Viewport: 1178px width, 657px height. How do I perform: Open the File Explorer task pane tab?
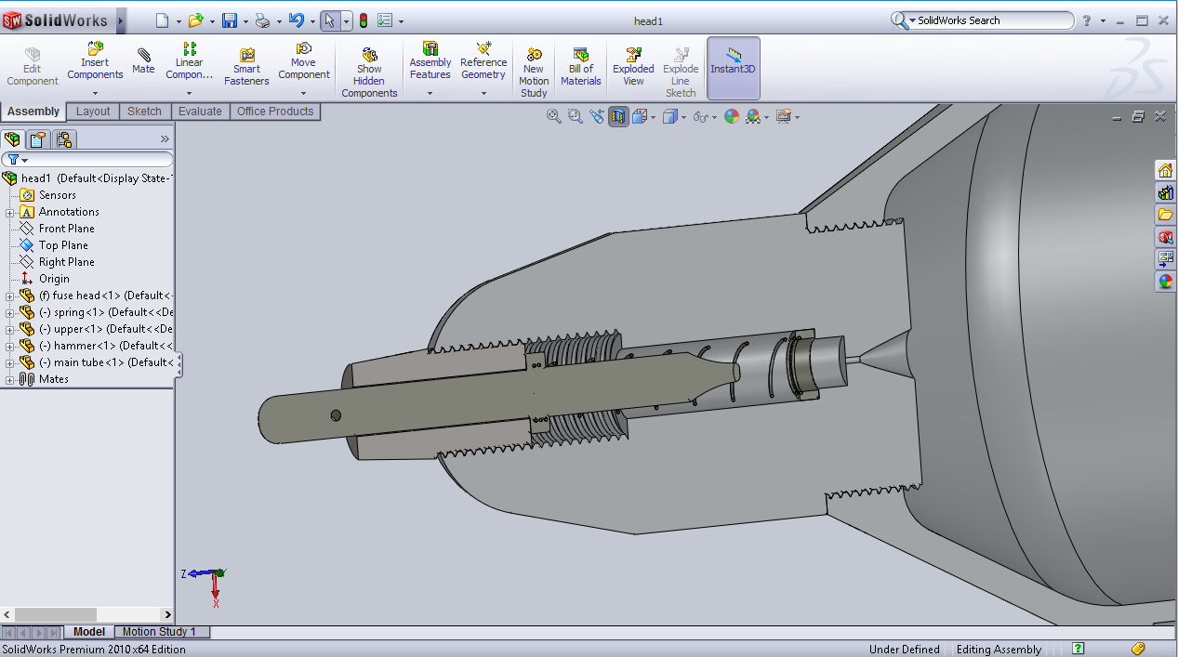click(x=1165, y=215)
